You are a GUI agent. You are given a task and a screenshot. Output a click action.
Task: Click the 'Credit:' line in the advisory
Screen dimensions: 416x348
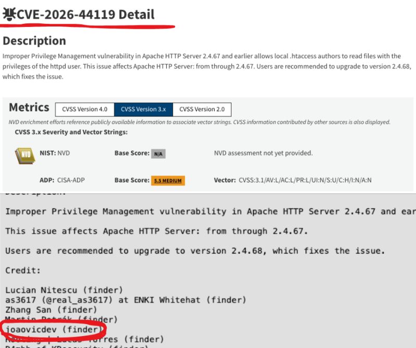pyautogui.click(x=23, y=270)
